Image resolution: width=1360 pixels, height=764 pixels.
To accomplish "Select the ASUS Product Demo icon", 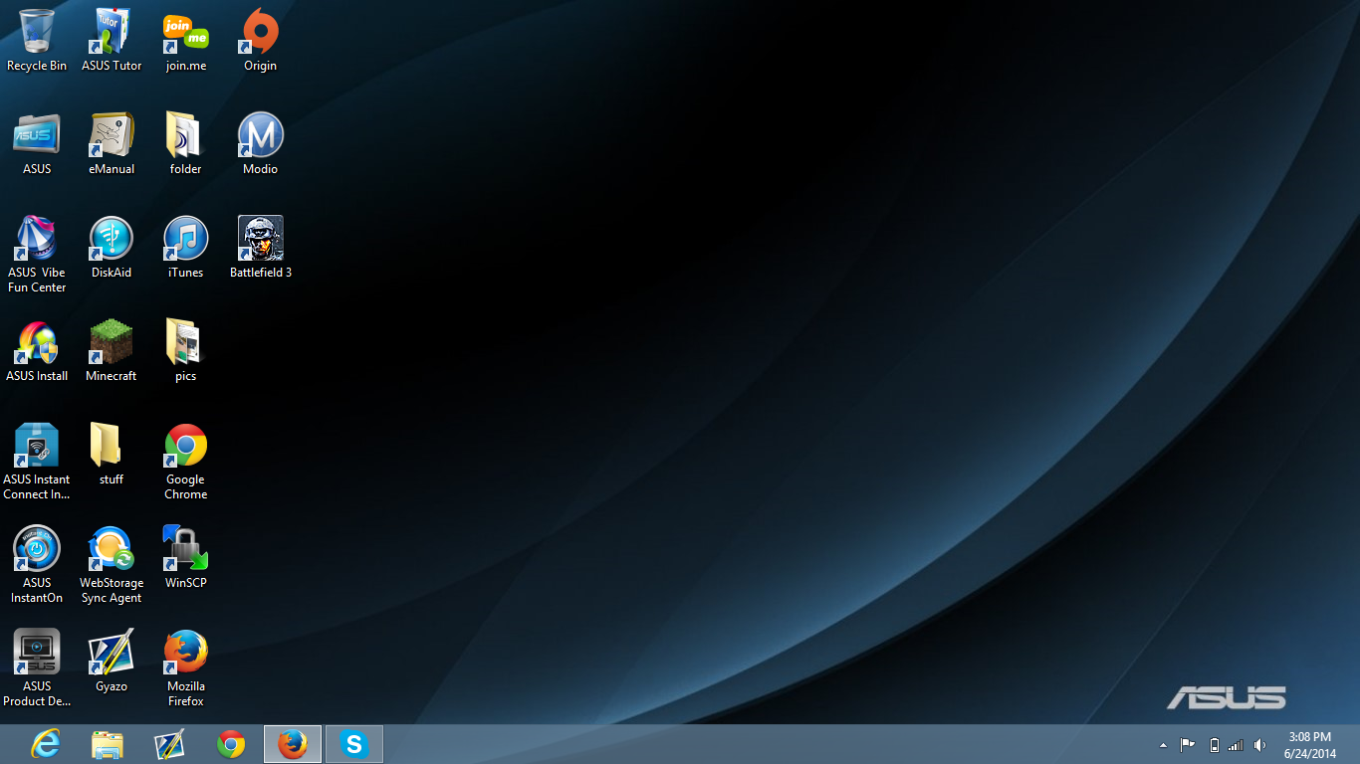I will click(37, 668).
